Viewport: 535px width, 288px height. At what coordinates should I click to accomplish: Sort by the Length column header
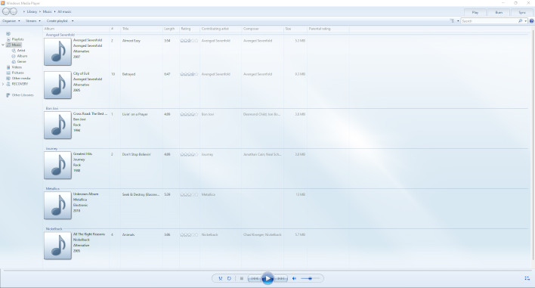(x=171, y=29)
